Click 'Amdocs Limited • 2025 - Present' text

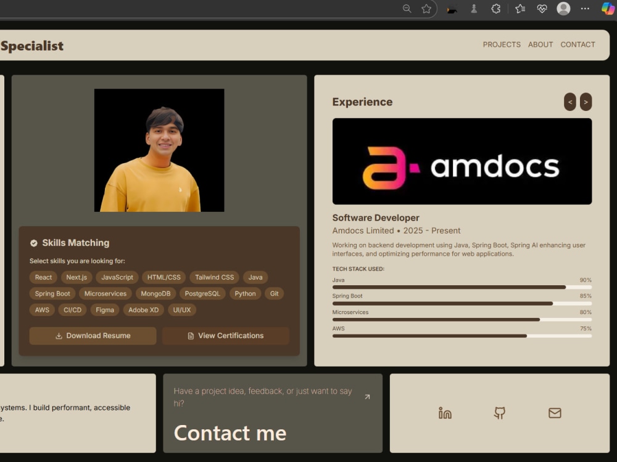[396, 230]
